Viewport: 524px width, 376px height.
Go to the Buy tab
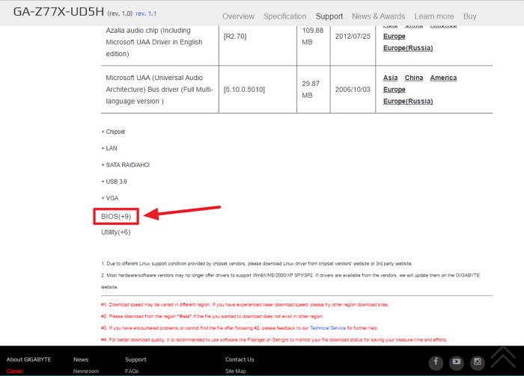tap(469, 16)
